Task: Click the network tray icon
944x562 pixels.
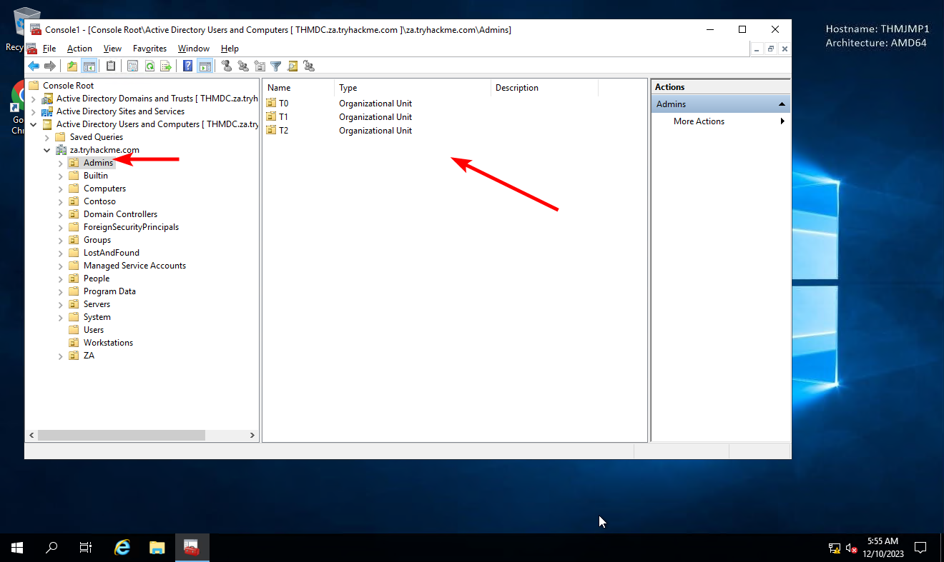Action: [835, 548]
